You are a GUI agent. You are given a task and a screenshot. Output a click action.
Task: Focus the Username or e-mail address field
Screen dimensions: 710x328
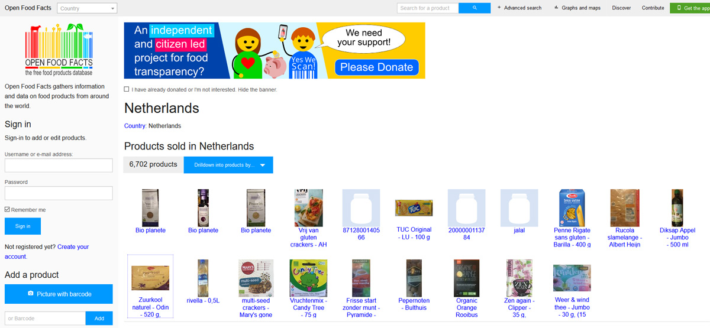(x=59, y=165)
